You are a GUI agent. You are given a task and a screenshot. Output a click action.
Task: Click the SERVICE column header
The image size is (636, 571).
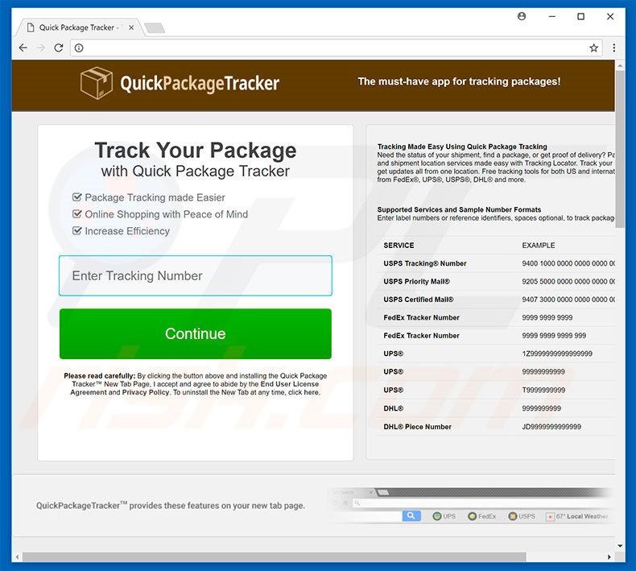coord(399,245)
